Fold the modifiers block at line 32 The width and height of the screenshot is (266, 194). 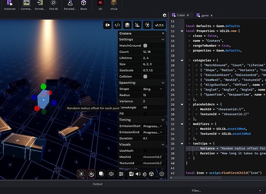coord(182,124)
